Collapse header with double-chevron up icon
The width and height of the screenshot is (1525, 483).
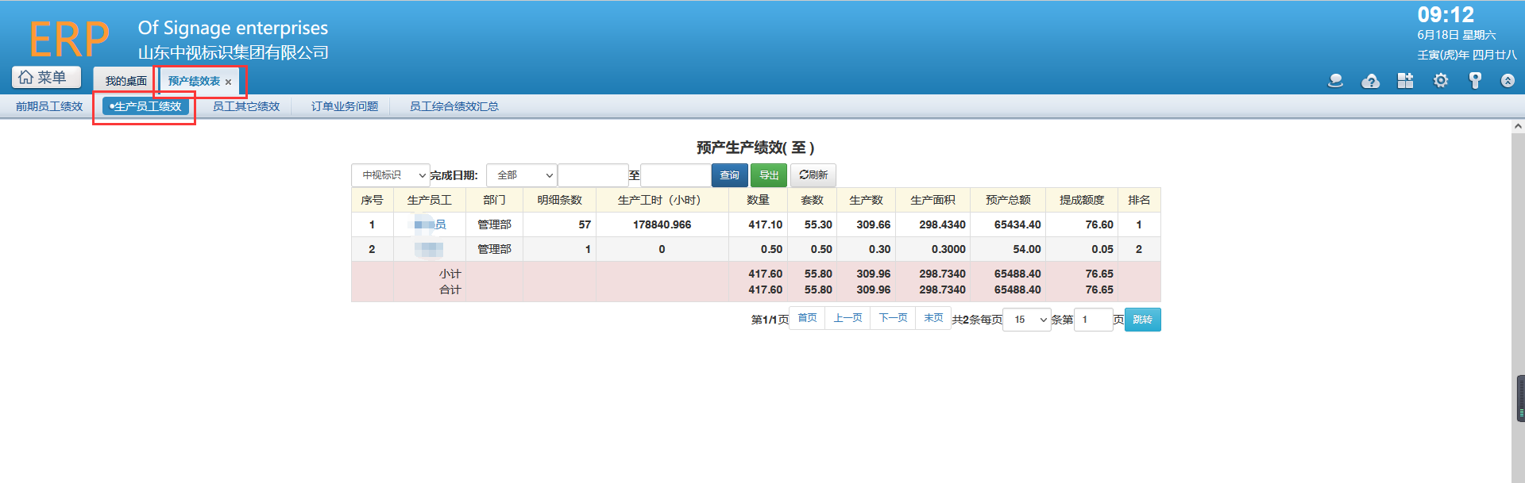(x=1508, y=80)
